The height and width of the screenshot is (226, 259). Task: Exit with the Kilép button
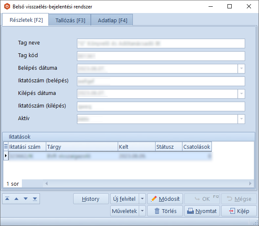(239, 211)
